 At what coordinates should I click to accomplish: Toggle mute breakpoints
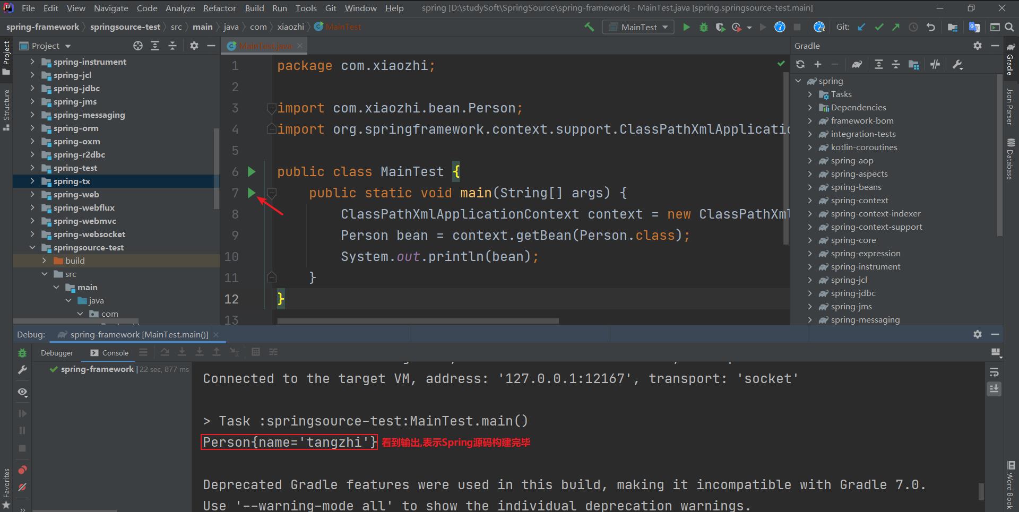point(22,487)
